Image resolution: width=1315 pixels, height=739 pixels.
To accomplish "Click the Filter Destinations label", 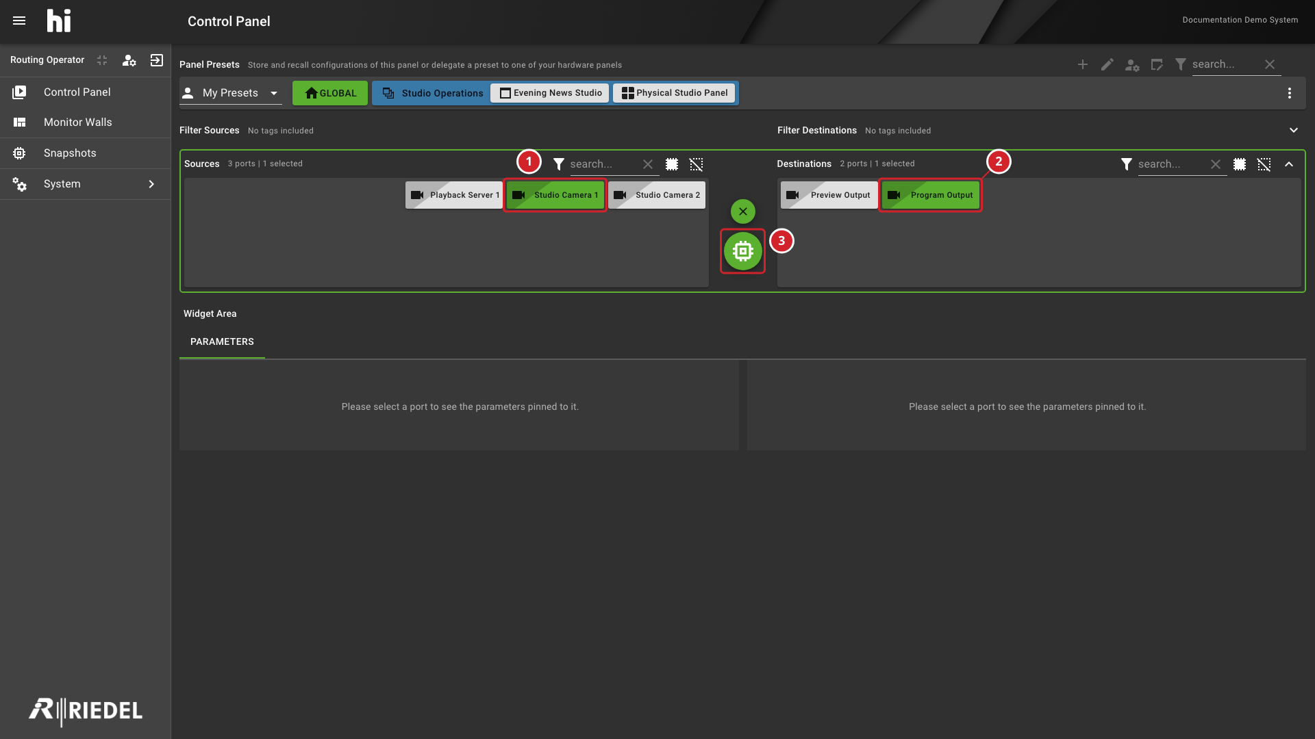I will (x=817, y=131).
